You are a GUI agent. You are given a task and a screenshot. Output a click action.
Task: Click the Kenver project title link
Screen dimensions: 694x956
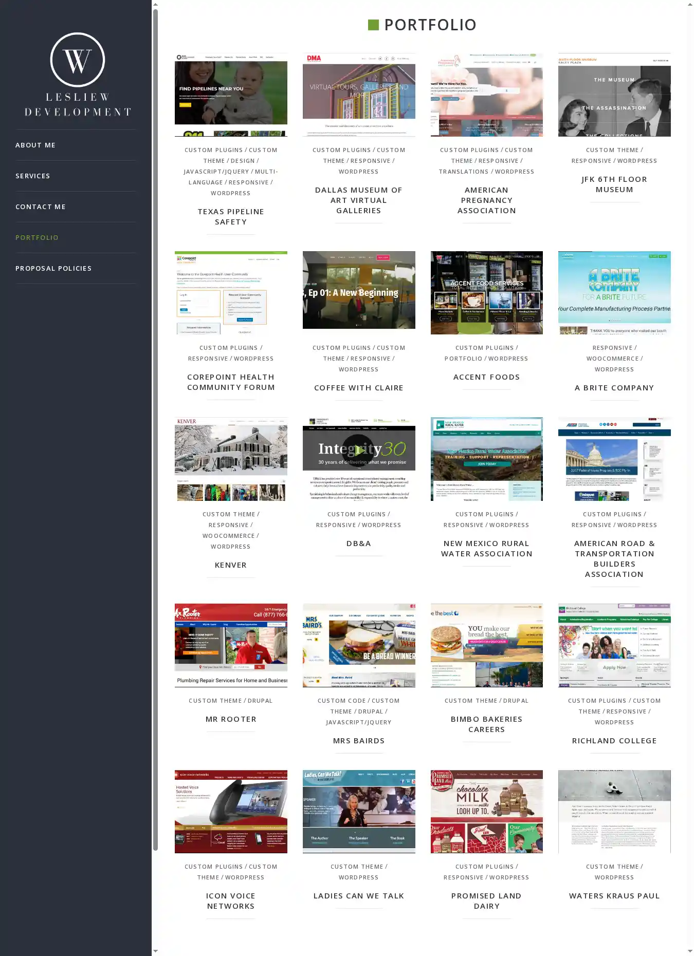[231, 565]
